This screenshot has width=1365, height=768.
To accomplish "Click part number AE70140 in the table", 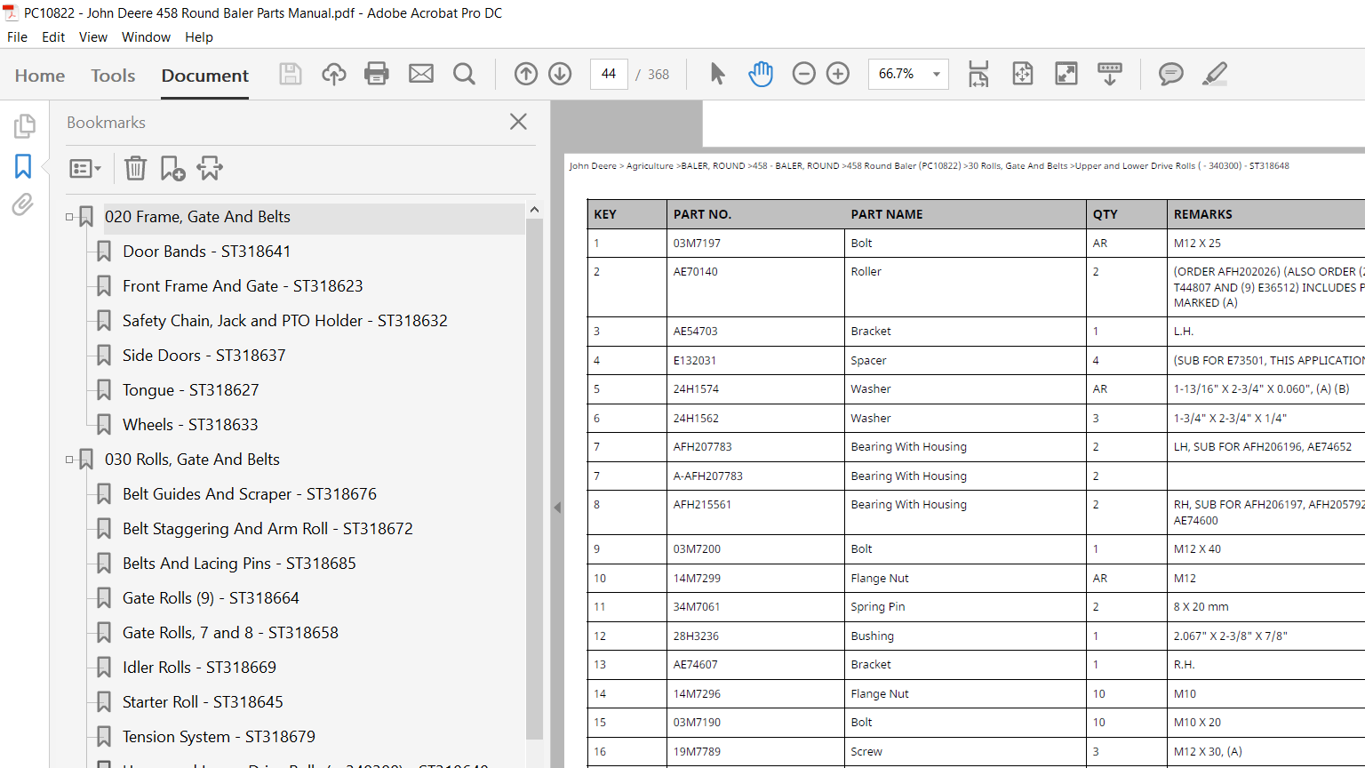I will [696, 272].
